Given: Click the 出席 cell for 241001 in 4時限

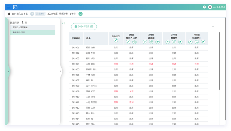Looking at the screenshot, I should pos(197,47).
